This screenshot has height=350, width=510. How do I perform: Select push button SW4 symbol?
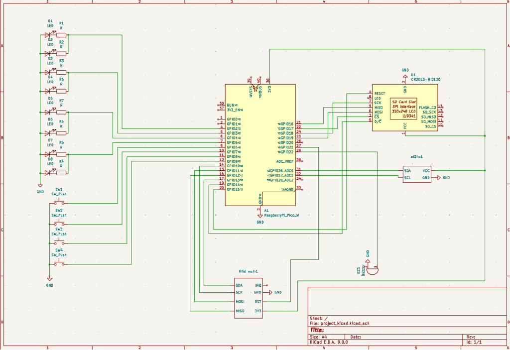[59, 263]
